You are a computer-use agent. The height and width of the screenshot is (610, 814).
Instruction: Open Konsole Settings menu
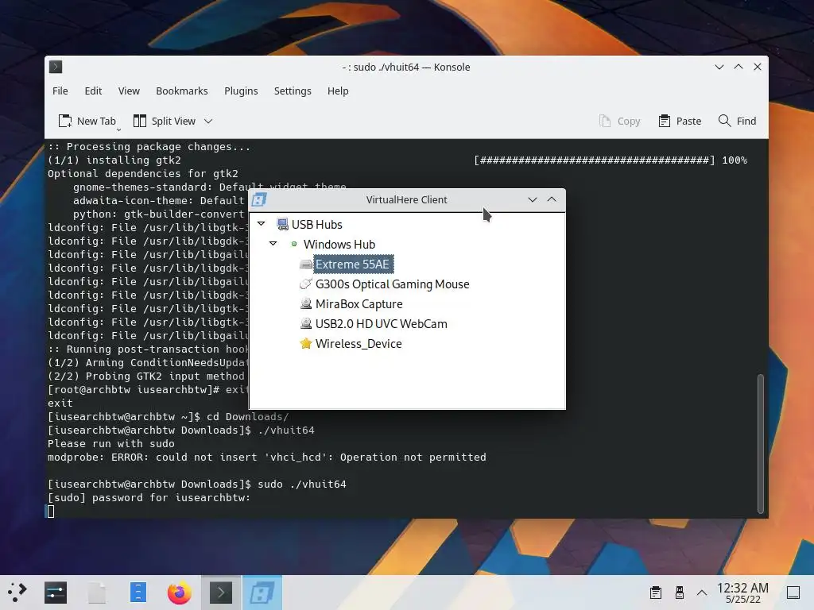tap(293, 91)
